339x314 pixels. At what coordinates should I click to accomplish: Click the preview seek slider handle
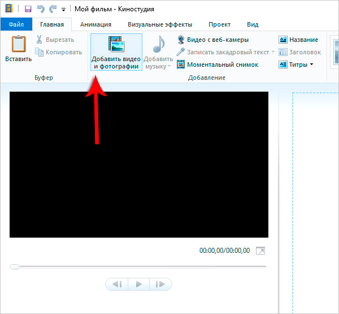pyautogui.click(x=15, y=267)
